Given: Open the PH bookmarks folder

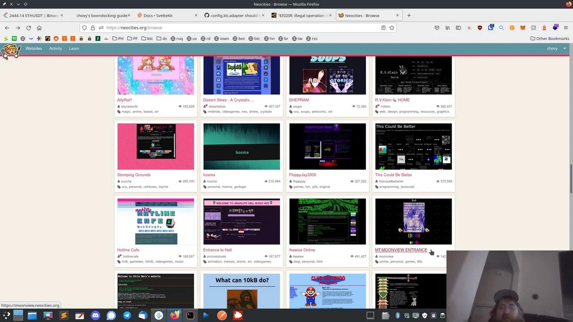Looking at the screenshot, I should [118, 38].
